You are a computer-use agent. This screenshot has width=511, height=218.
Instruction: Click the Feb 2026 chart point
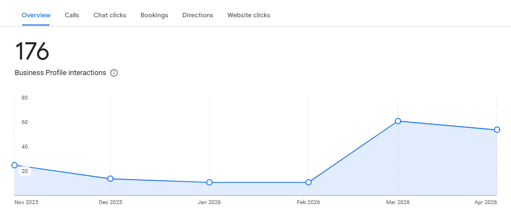tap(308, 182)
